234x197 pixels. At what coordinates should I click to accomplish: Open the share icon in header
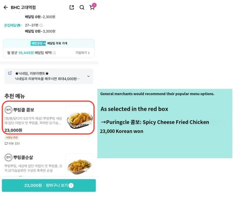point(72,7)
